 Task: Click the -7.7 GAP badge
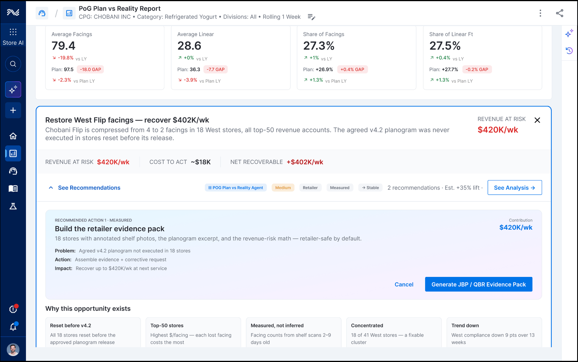click(216, 70)
